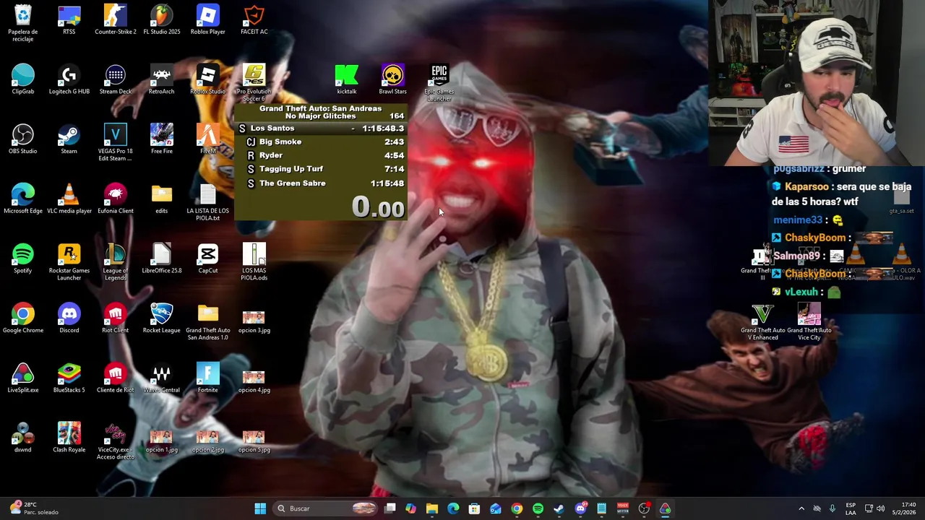Launch Eufonia Client

click(x=116, y=199)
